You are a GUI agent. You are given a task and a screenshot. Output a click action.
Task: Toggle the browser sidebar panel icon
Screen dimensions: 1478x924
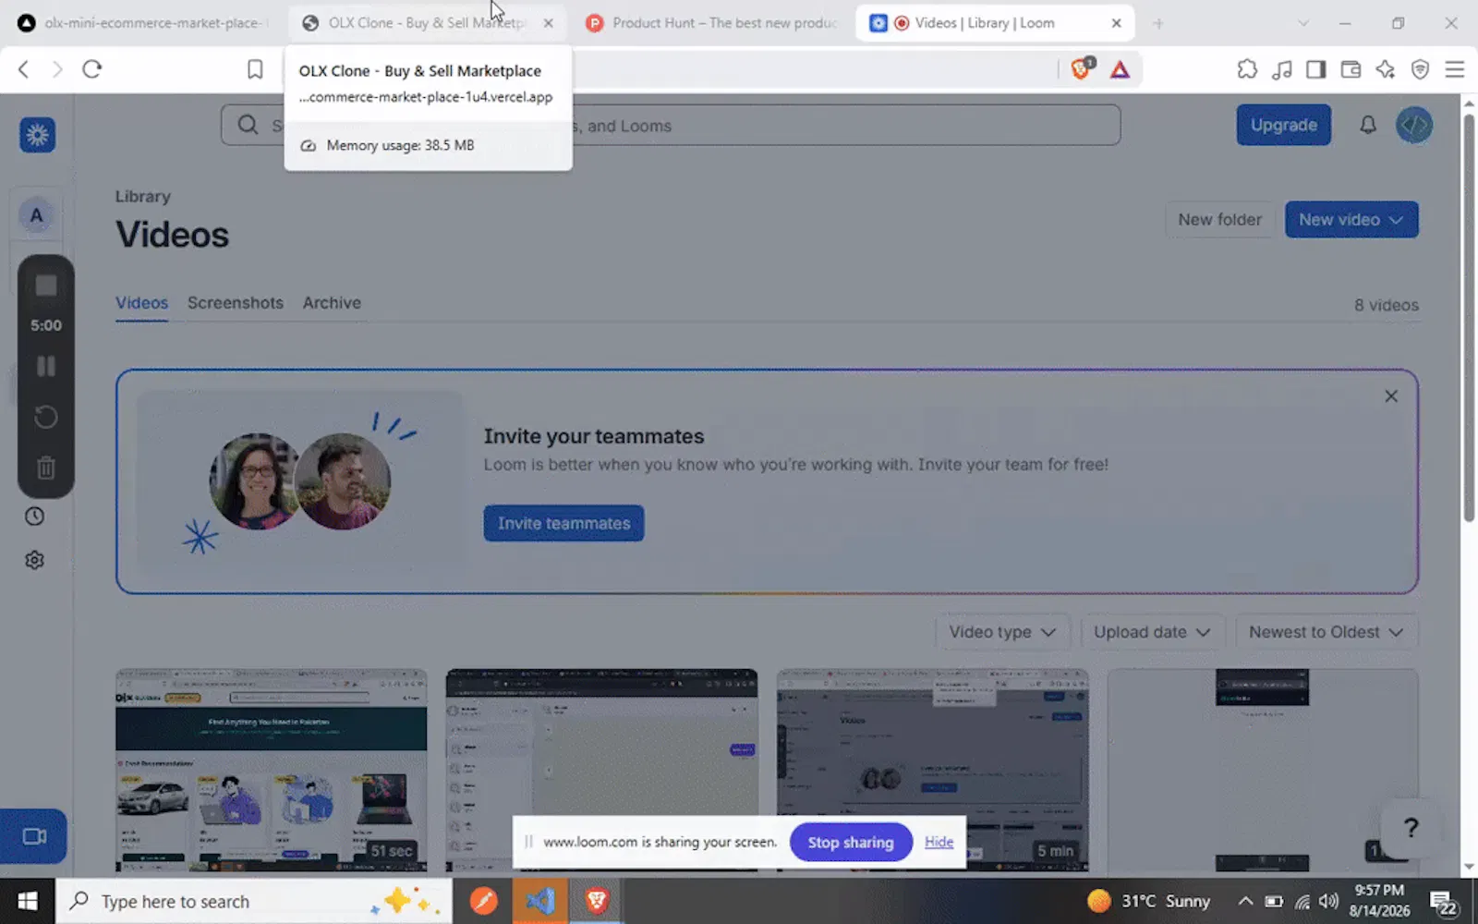[1316, 69]
